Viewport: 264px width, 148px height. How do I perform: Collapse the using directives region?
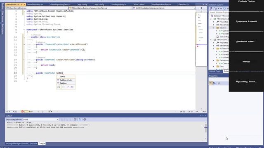24,11
